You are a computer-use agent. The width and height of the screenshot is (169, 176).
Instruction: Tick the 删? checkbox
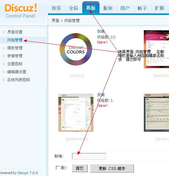(x=58, y=168)
